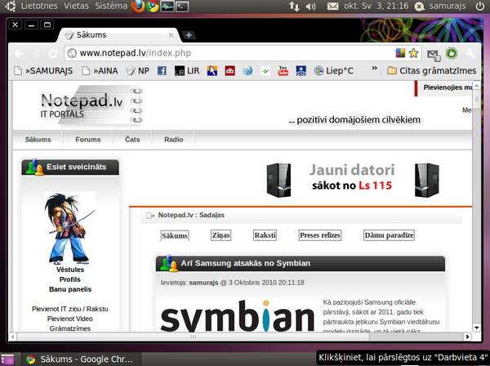Click the Raksti section button

(x=265, y=235)
